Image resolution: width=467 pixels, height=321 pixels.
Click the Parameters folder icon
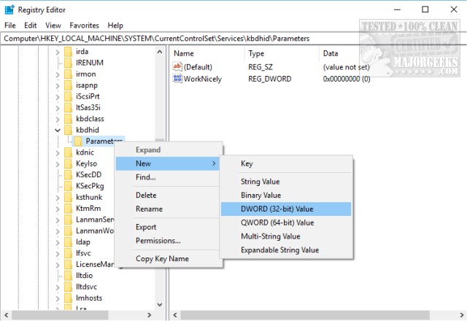(x=78, y=141)
